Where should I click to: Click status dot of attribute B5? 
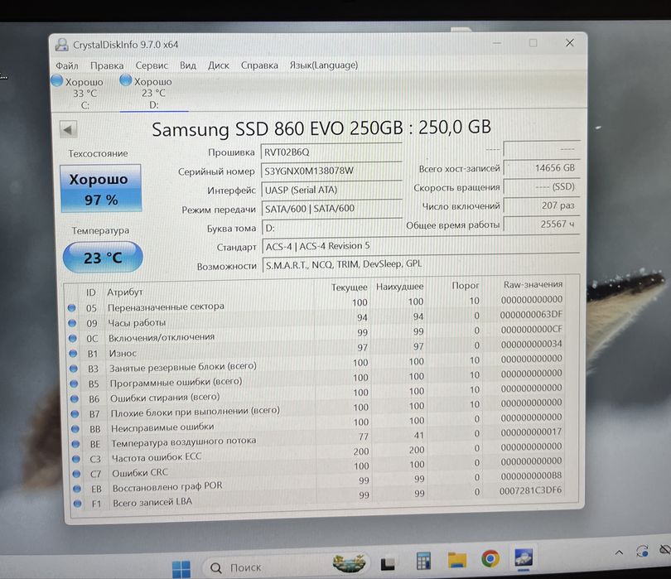74,384
